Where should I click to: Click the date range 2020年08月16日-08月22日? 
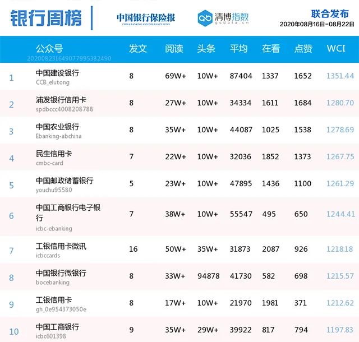tap(317, 24)
